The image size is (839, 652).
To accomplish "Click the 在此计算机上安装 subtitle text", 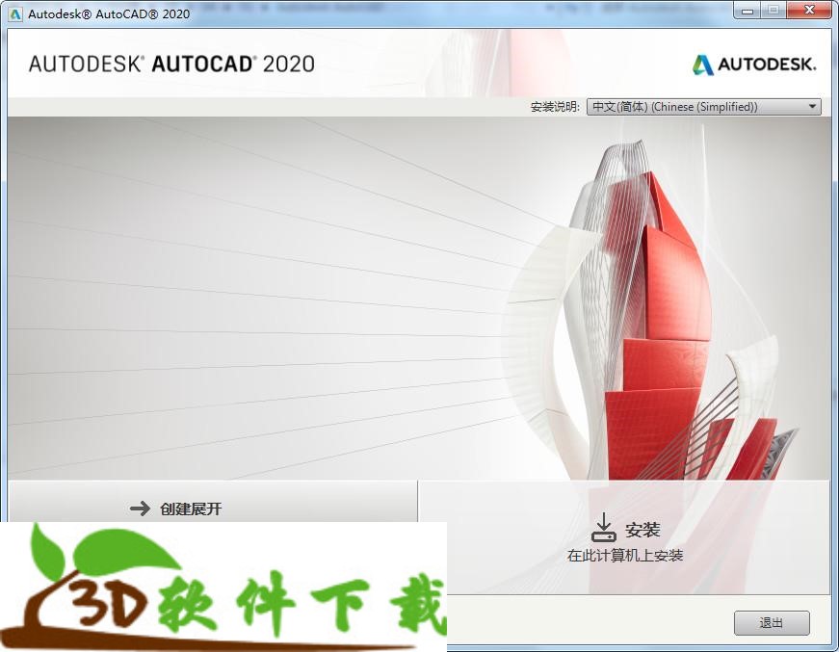I will pos(625,556).
